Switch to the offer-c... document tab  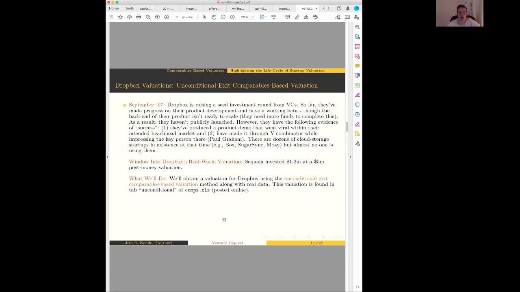pos(214,9)
